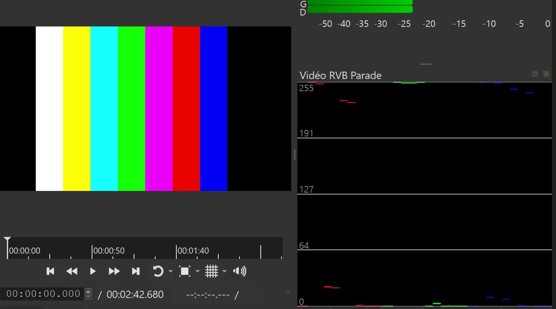Increment timecode with the up stepper arrow
The image size is (556, 309).
tap(88, 291)
